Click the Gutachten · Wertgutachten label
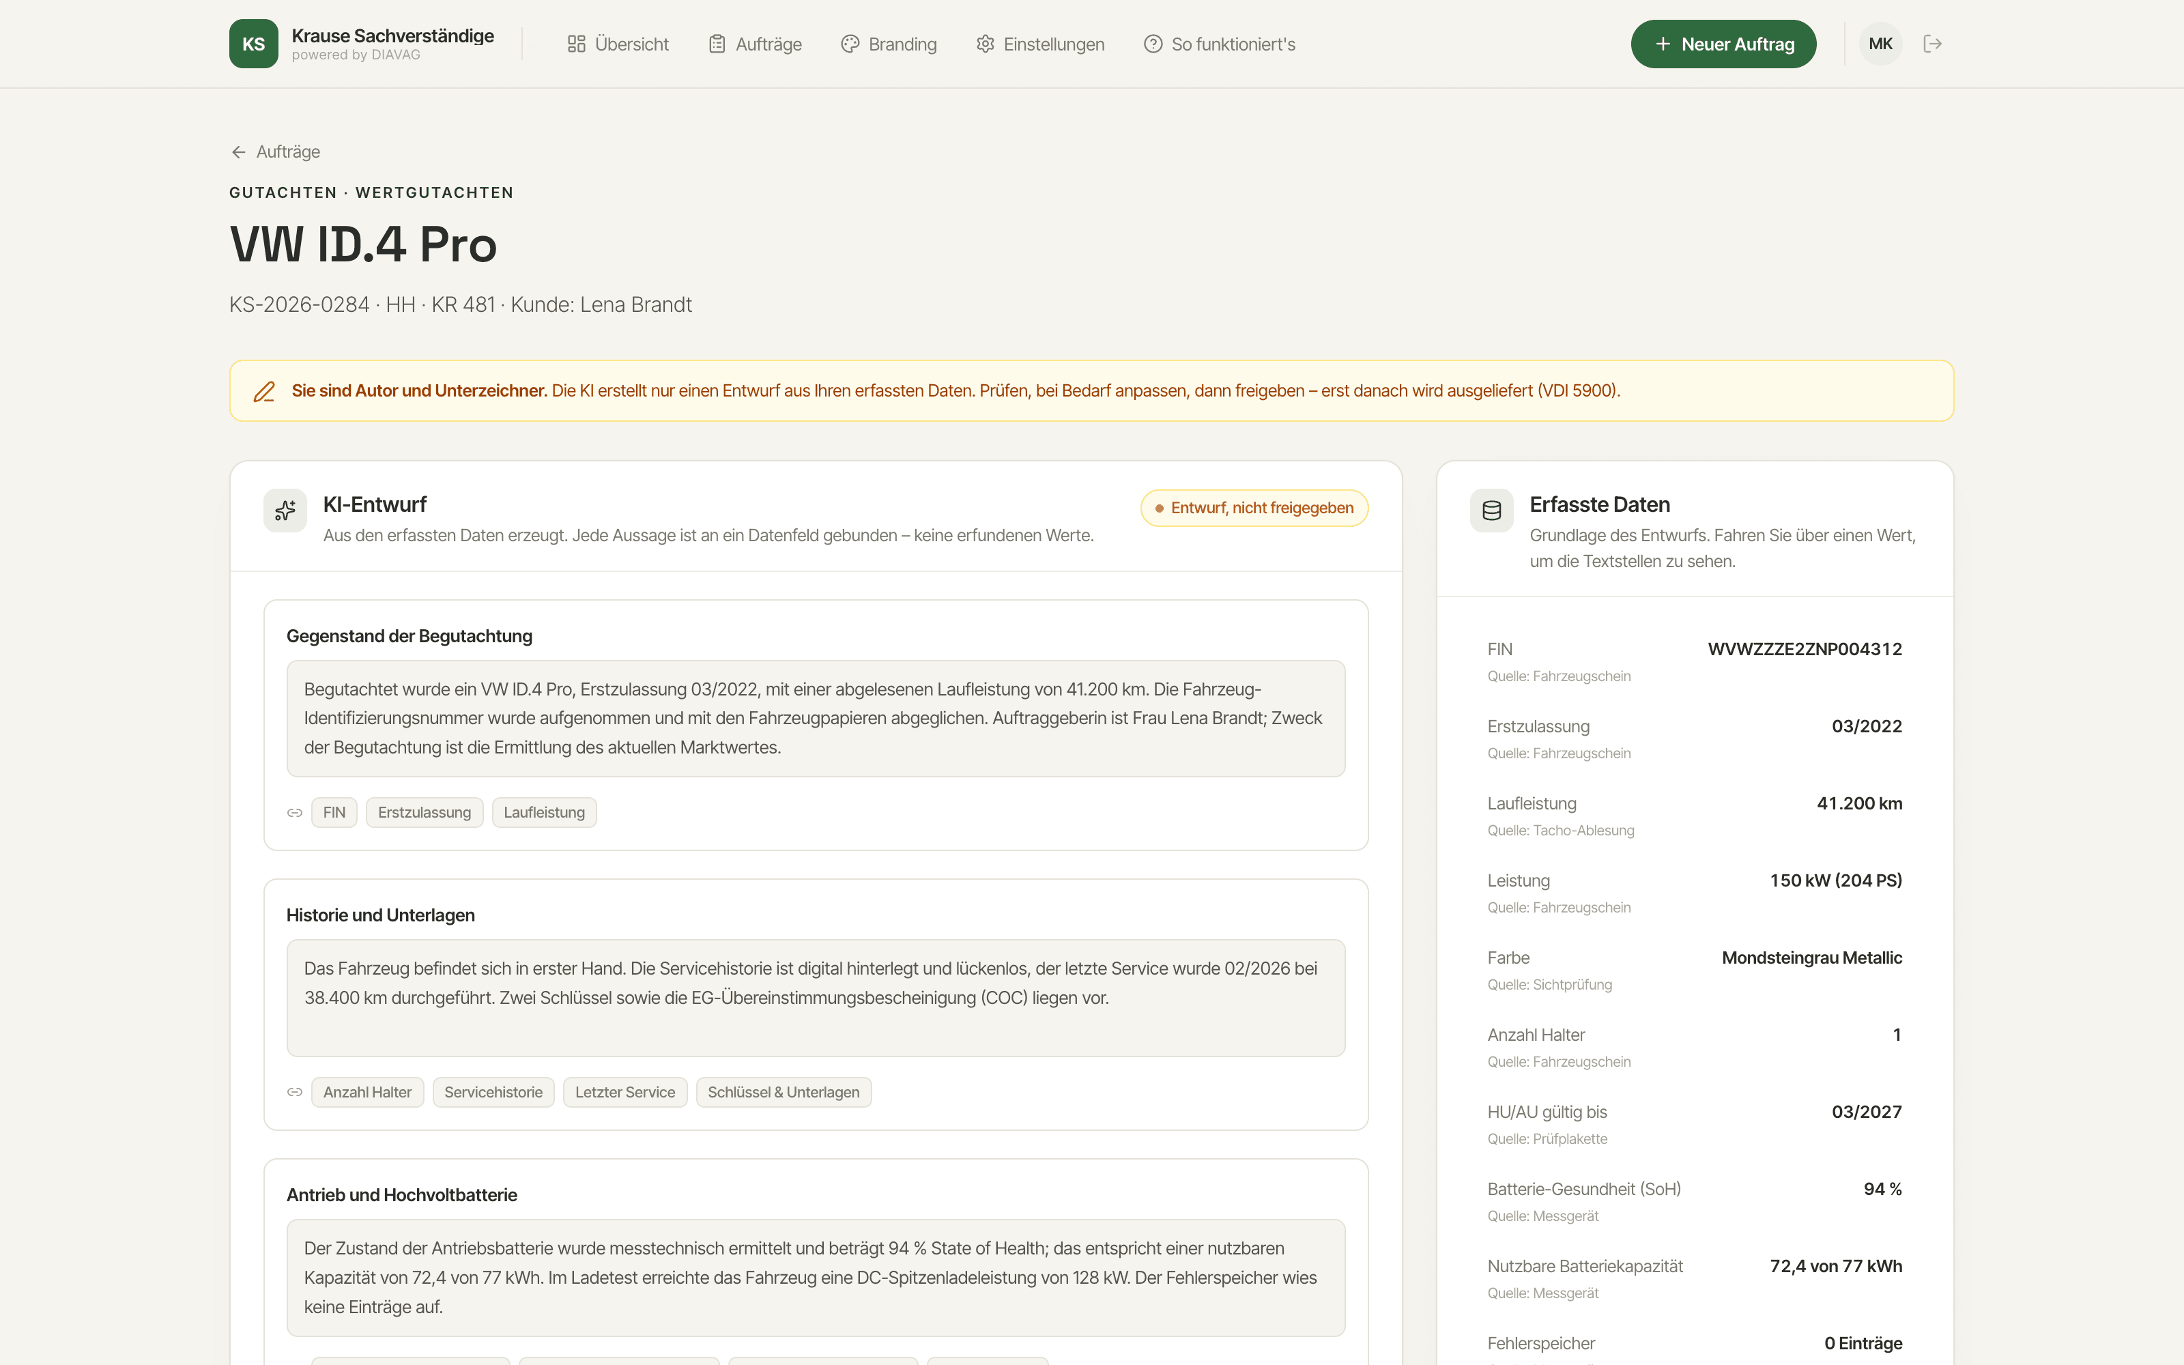2184x1365 pixels. click(x=371, y=192)
